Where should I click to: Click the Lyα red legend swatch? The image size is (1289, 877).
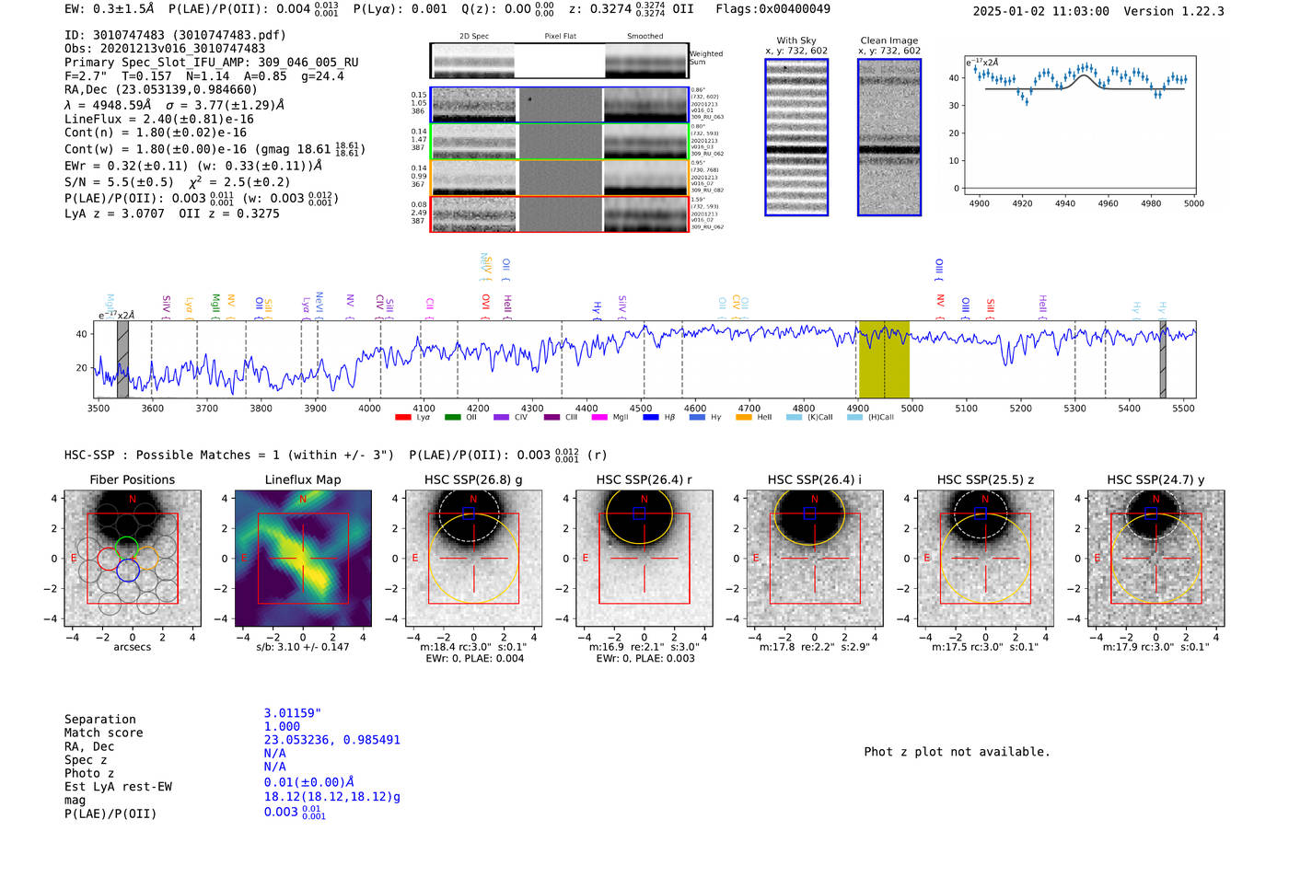click(402, 417)
